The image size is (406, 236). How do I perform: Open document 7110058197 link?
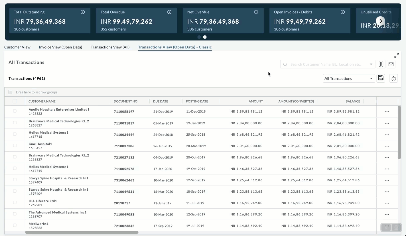pos(124,111)
